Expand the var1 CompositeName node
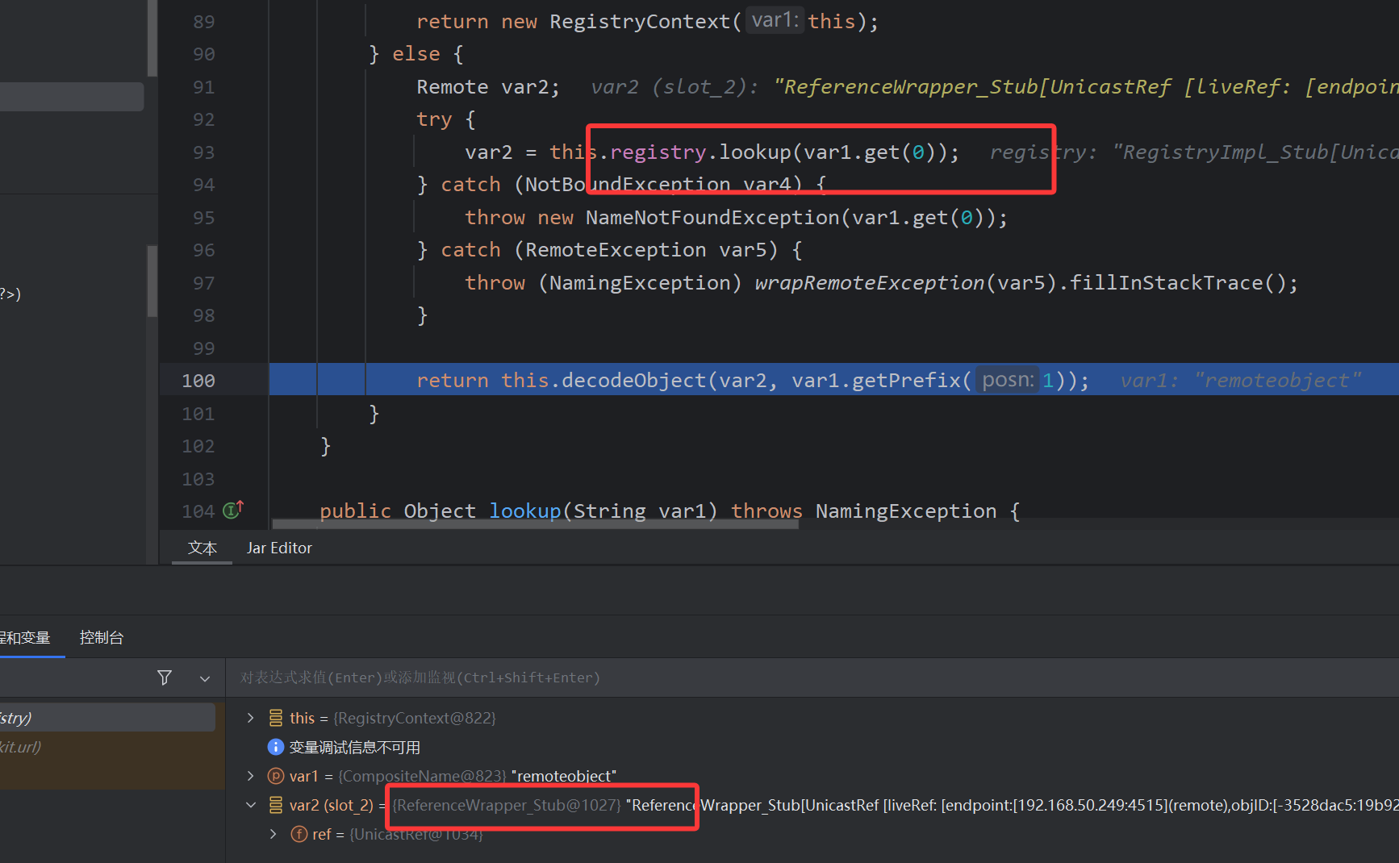 click(x=251, y=776)
